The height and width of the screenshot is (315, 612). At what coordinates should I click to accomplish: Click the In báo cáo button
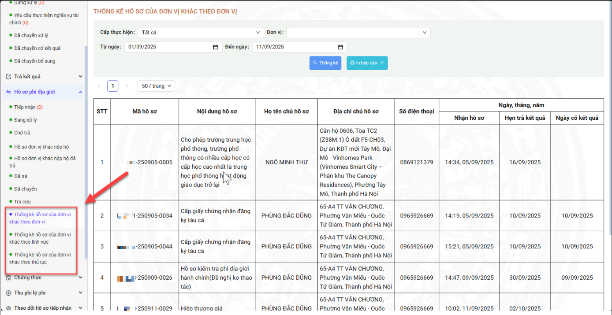click(x=367, y=63)
